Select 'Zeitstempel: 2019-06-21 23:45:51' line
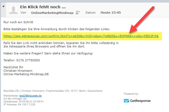 tap(24, 101)
